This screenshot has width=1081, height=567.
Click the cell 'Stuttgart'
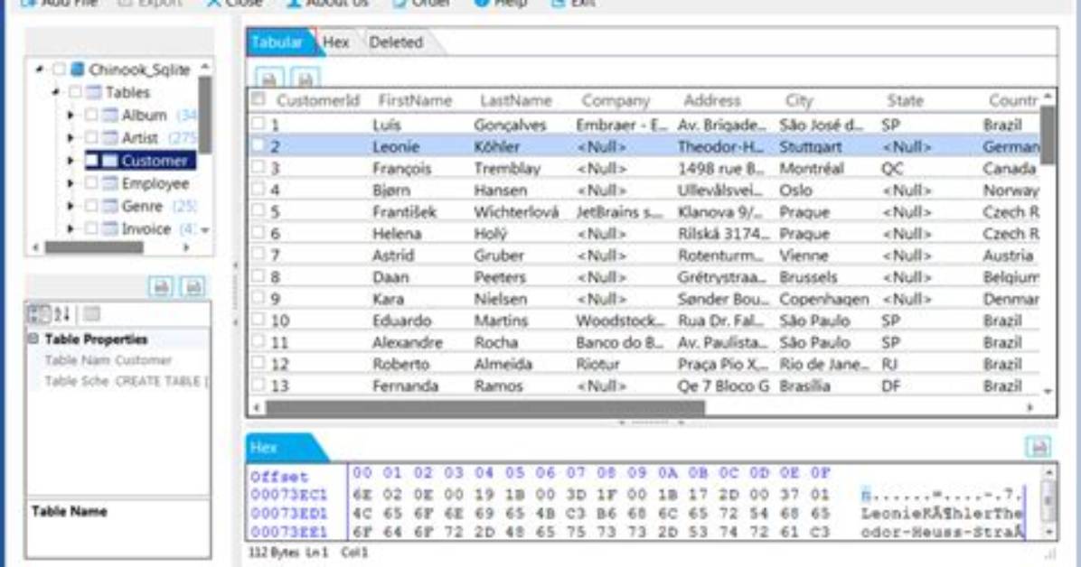coord(811,147)
